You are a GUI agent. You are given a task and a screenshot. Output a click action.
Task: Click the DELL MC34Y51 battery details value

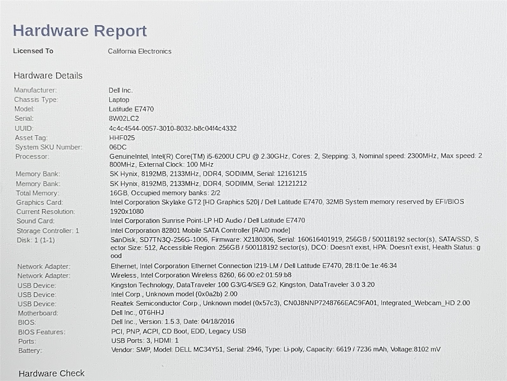pos(276,350)
